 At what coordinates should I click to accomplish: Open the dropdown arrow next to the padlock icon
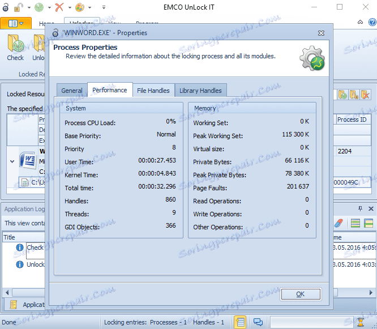29,8
